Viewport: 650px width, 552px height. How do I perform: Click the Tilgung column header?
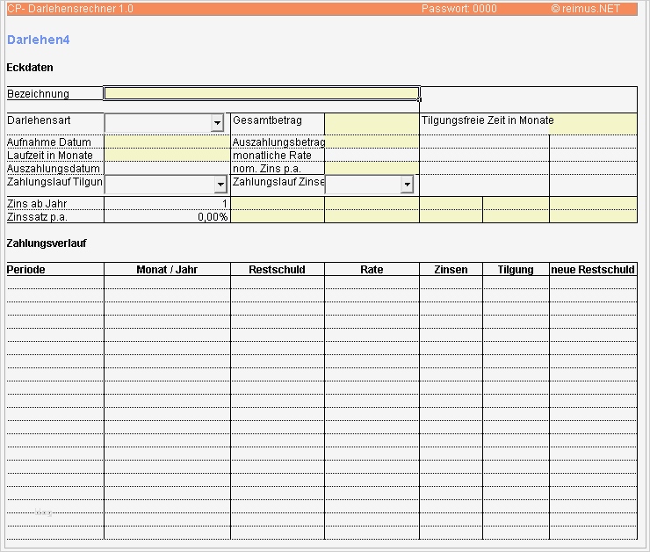(516, 270)
